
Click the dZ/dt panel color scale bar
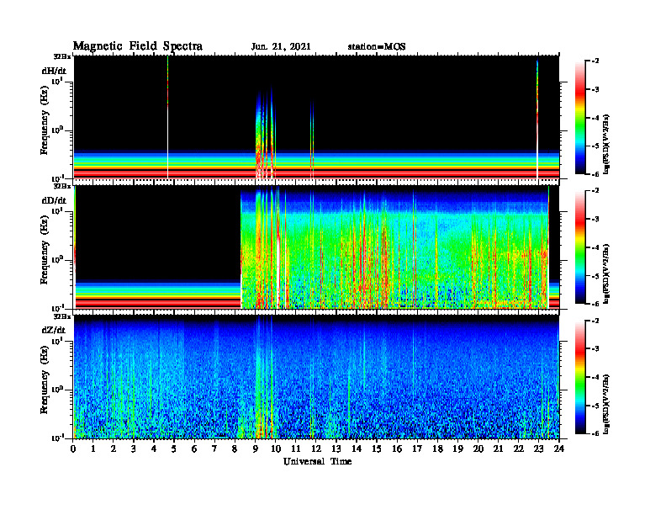tap(580, 377)
